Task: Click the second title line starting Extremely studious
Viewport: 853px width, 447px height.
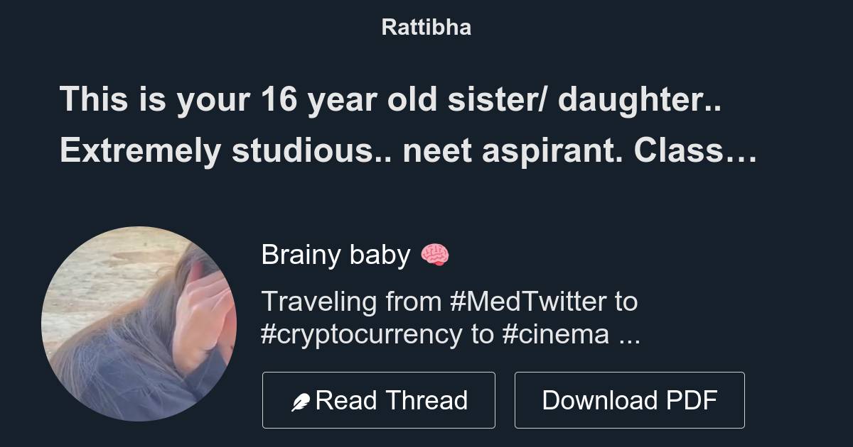Action: tap(407, 150)
